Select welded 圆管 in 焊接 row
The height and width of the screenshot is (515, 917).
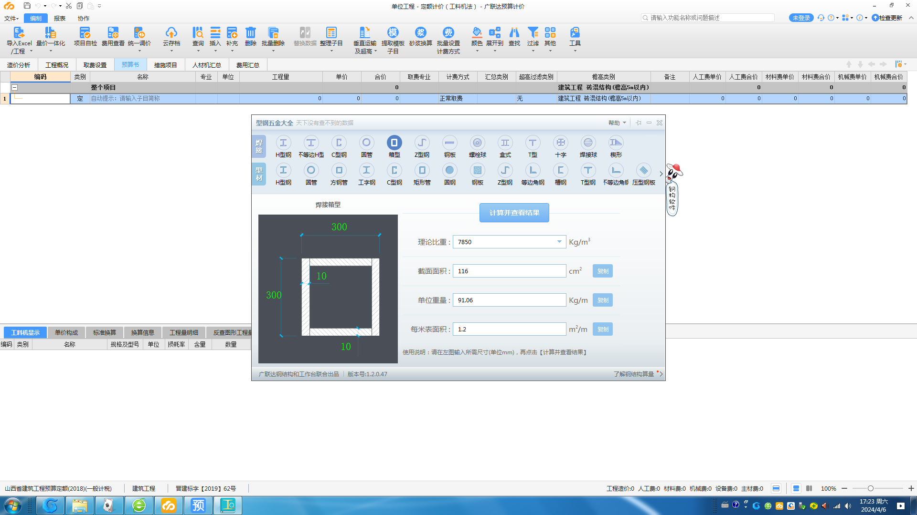coord(366,146)
